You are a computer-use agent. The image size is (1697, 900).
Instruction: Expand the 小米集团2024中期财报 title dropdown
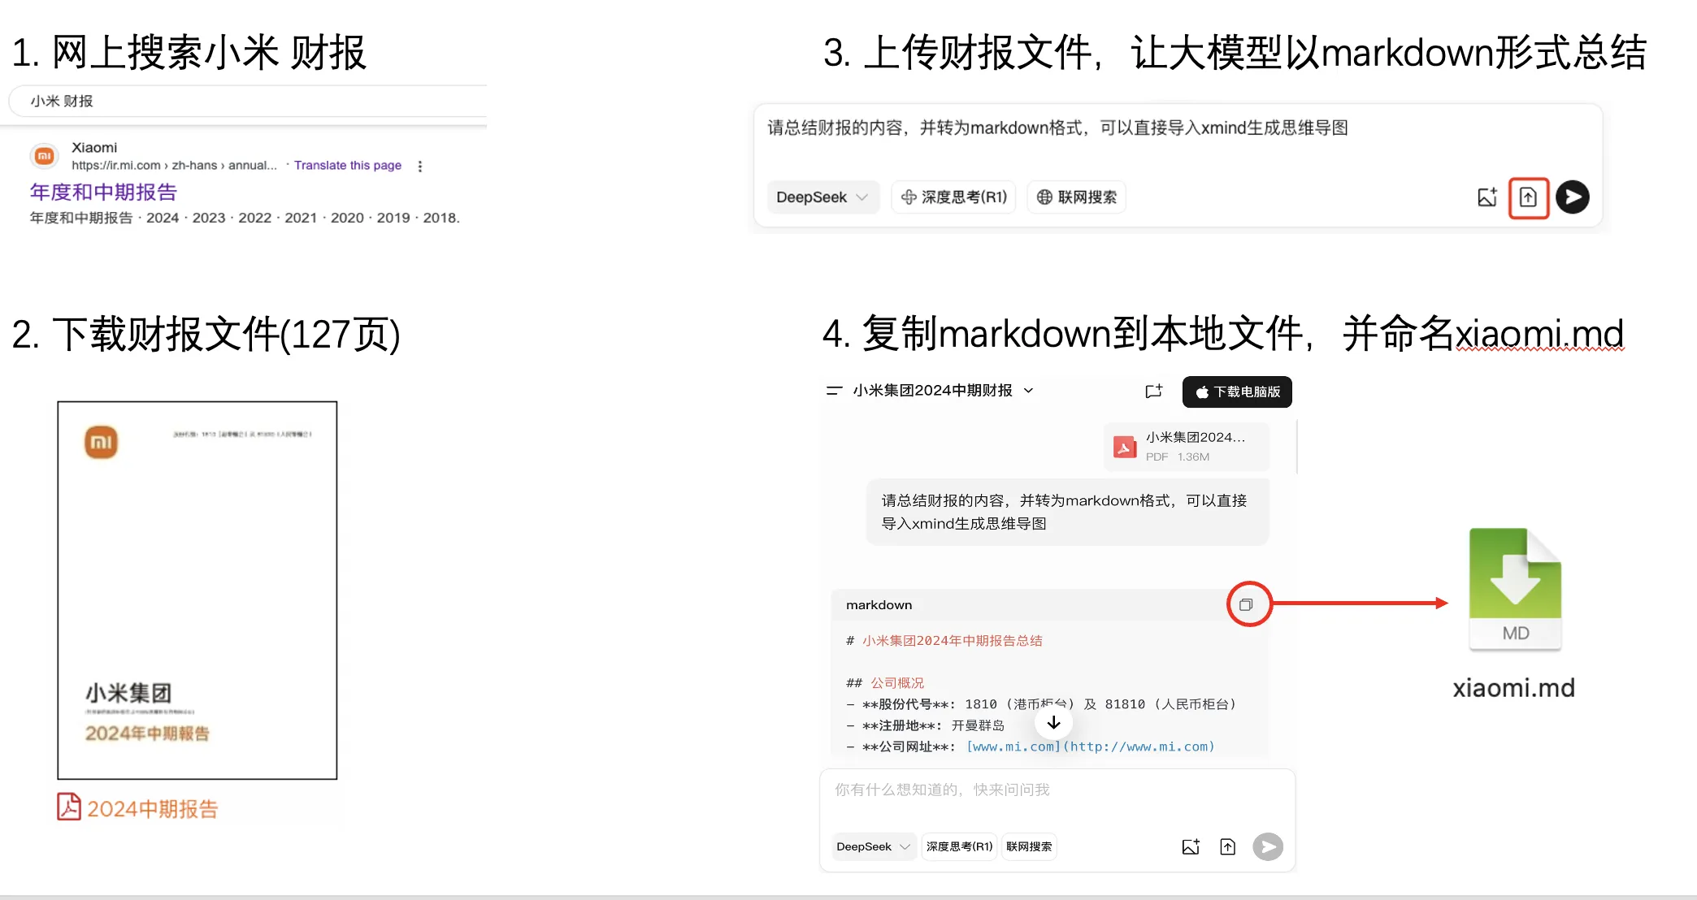point(1029,391)
